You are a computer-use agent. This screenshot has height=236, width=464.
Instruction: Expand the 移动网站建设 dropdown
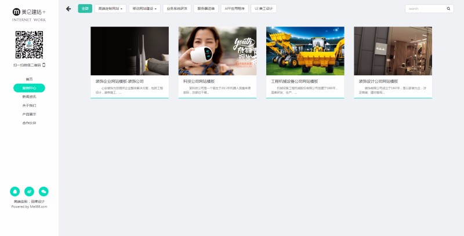point(144,9)
